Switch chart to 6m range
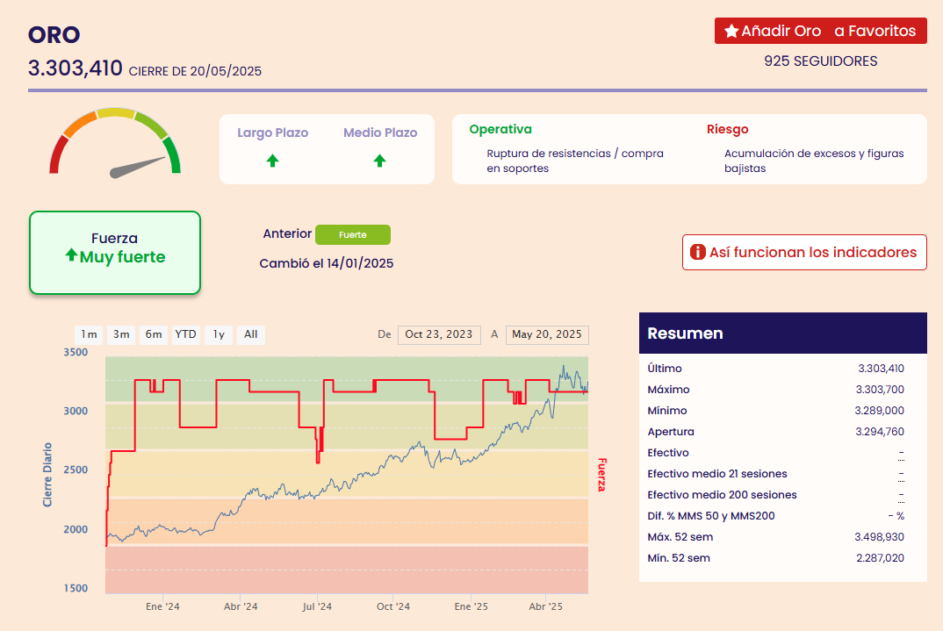Viewport: 943px width, 631px height. [154, 334]
